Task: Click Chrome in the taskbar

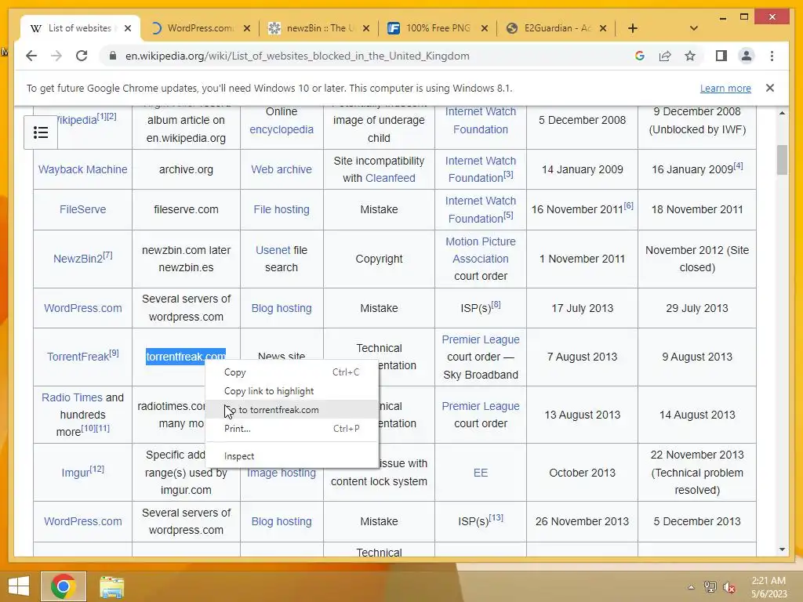Action: (x=64, y=586)
